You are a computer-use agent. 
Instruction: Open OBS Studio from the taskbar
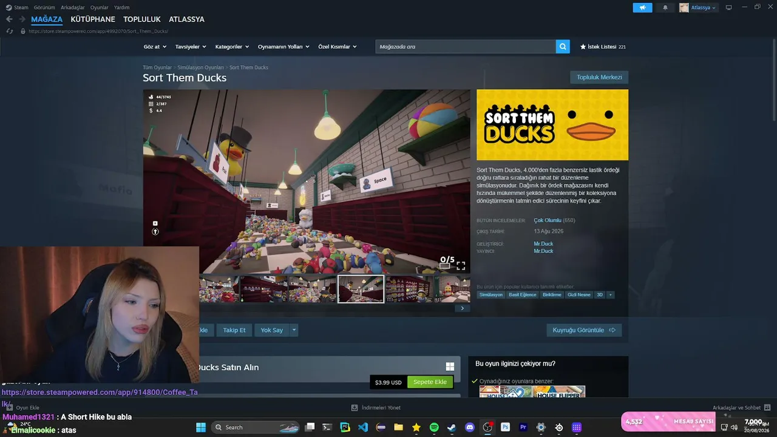487,427
